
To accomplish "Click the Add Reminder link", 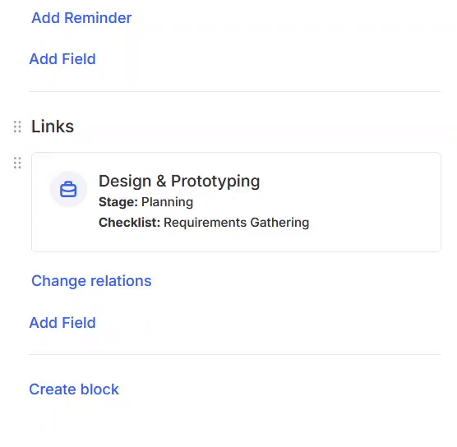I will 81,18.
